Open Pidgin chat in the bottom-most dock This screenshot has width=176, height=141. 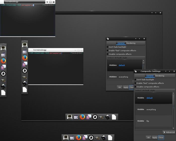point(85,138)
